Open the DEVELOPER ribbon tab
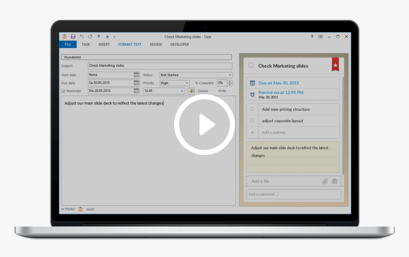Viewport: 409px width, 257px height. point(180,44)
